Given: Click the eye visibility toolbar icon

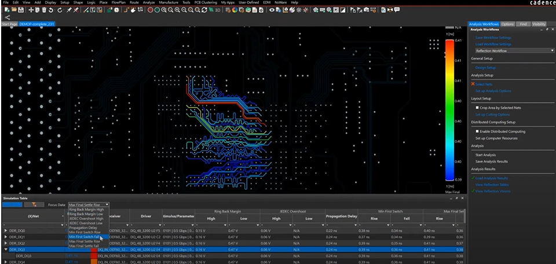Looking at the screenshot, I should pyautogui.click(x=272, y=10).
